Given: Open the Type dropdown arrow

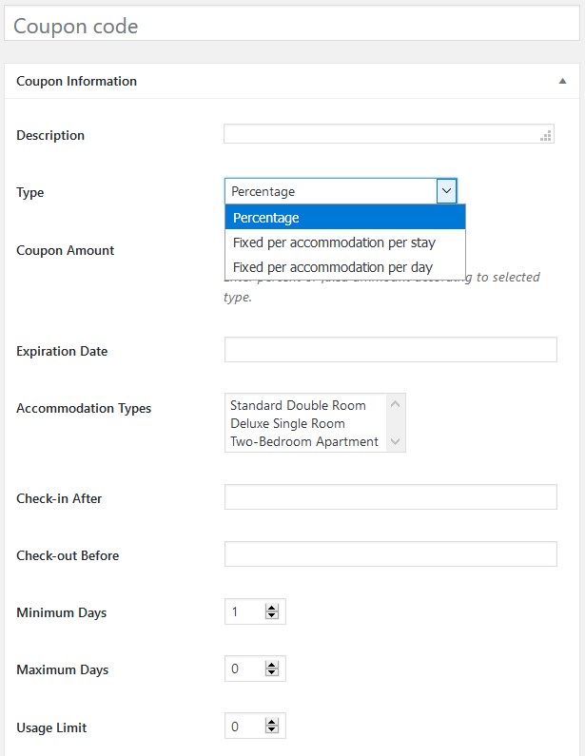Looking at the screenshot, I should click(x=446, y=191).
